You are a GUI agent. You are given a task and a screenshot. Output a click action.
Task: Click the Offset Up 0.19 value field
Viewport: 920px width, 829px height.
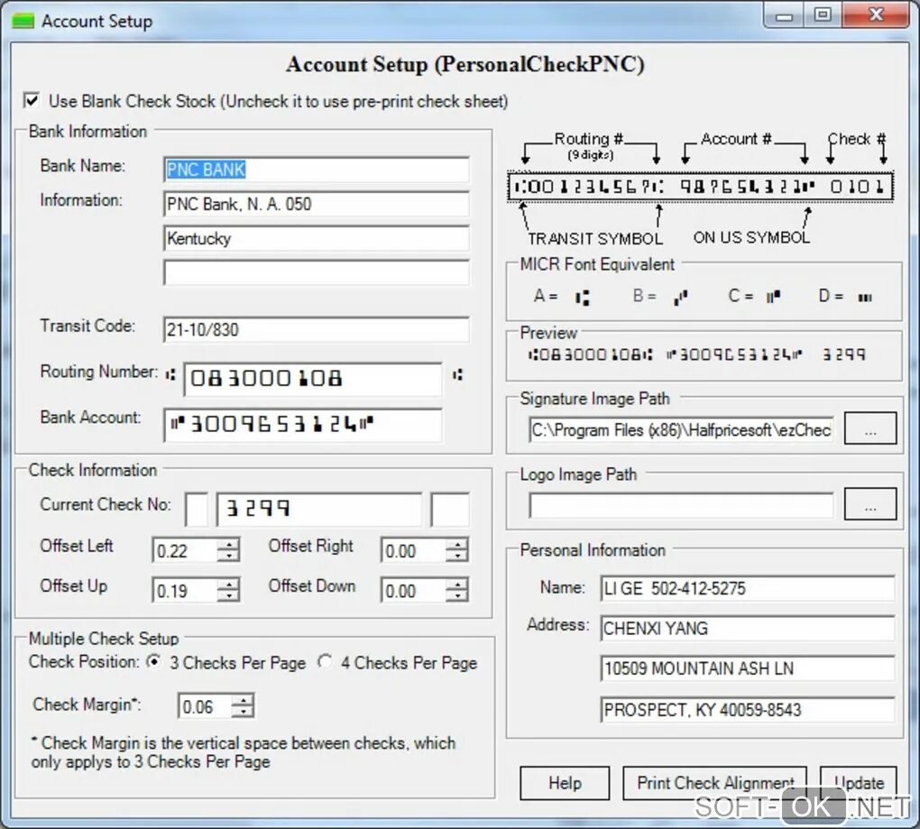[185, 590]
